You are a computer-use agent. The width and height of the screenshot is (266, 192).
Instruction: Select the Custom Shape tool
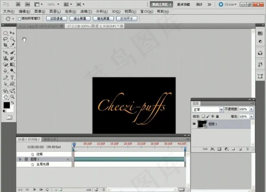click(12, 84)
